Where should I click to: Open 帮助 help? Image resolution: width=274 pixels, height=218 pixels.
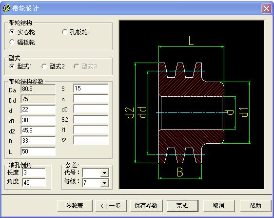point(255,206)
